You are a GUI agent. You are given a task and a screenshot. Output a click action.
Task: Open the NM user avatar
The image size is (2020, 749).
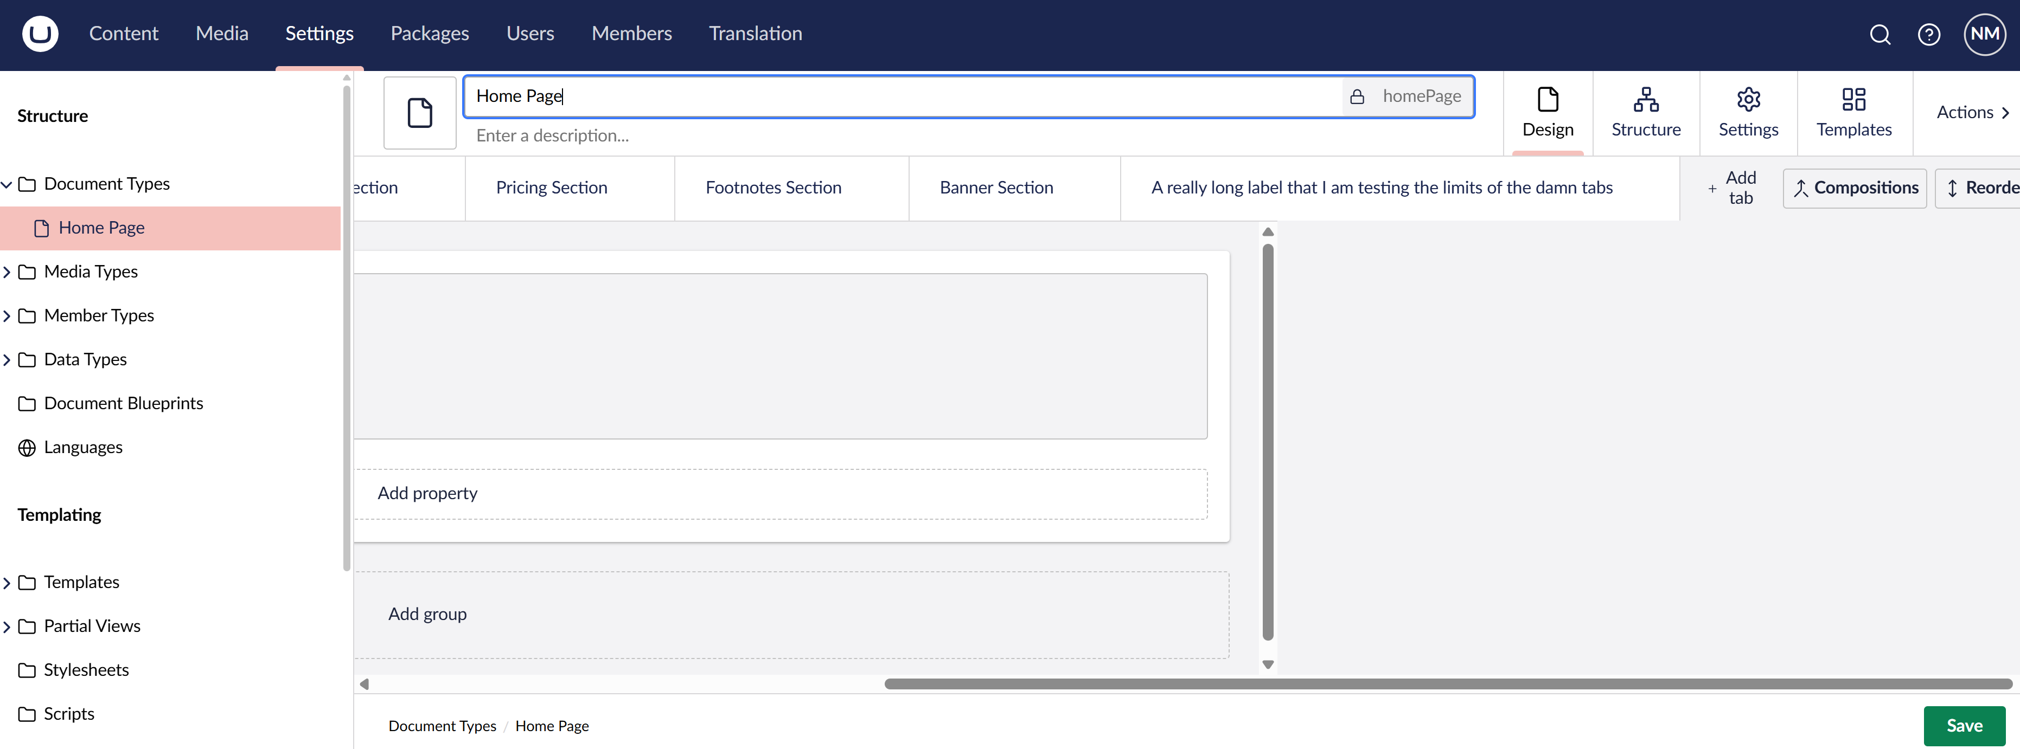click(1984, 35)
